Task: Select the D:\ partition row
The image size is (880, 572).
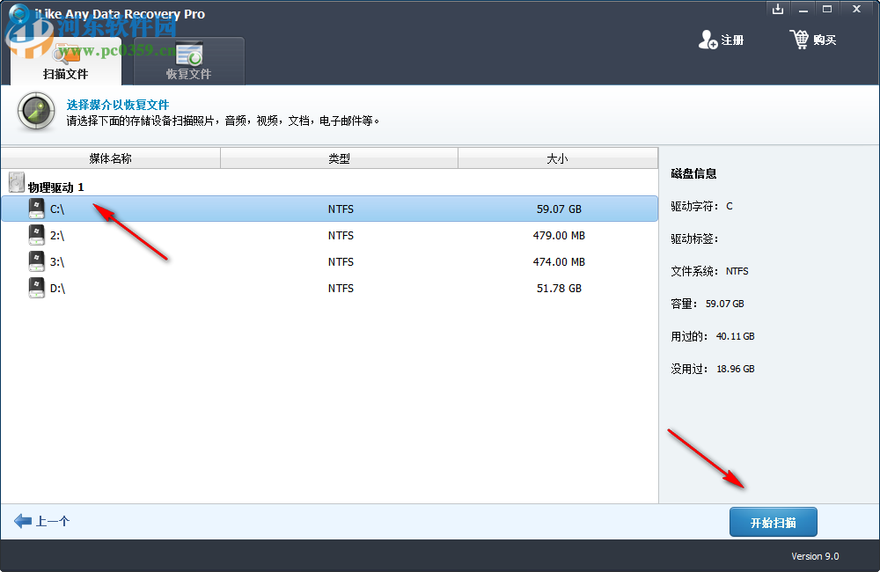Action: [264, 288]
